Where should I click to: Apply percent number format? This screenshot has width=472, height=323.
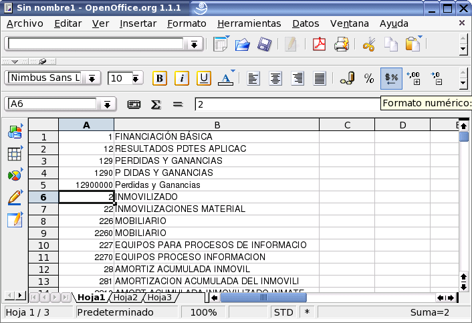tap(369, 78)
